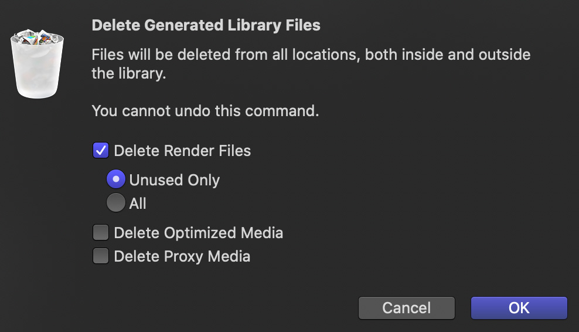Click the Delete Render Files label text
The image size is (579, 332).
(x=182, y=151)
